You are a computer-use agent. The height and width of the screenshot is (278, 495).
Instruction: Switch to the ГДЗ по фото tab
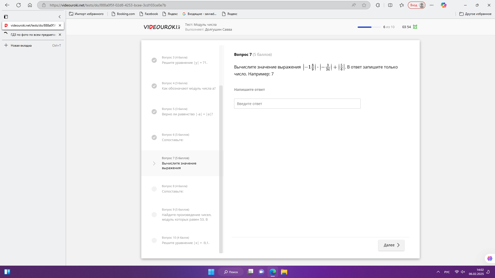coord(33,35)
